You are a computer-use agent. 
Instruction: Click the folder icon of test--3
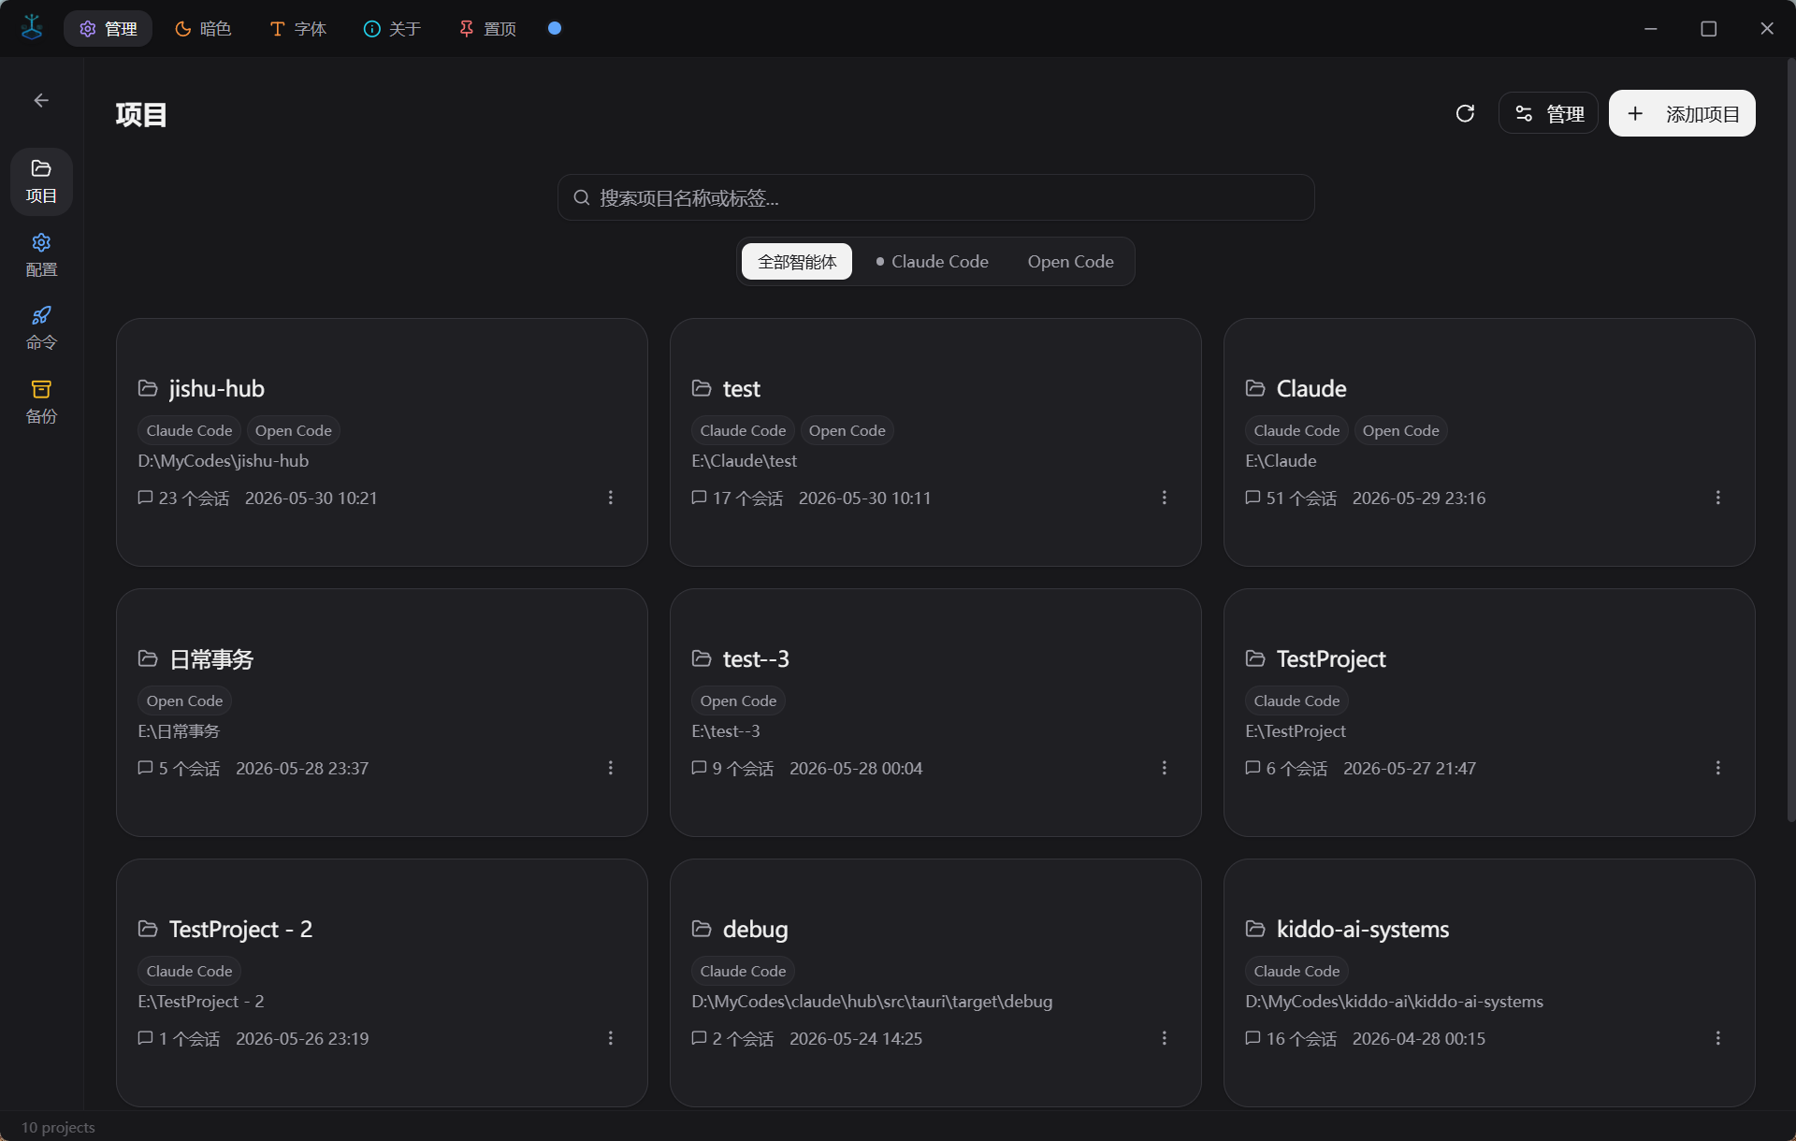pos(702,658)
